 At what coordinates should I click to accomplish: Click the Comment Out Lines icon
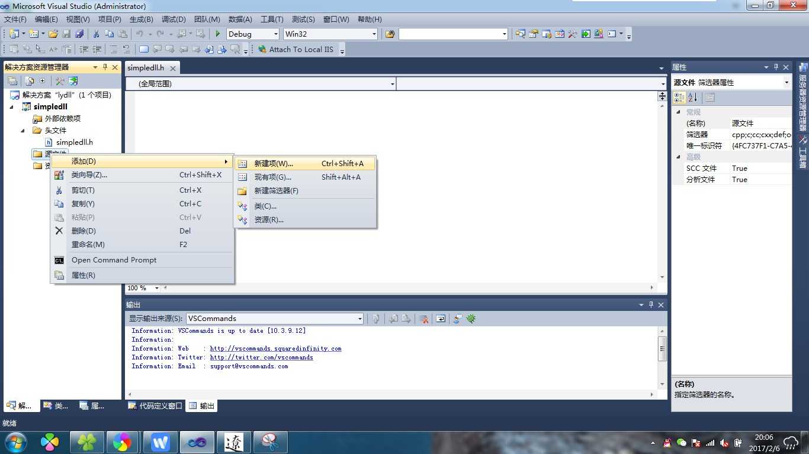pyautogui.click(x=113, y=49)
